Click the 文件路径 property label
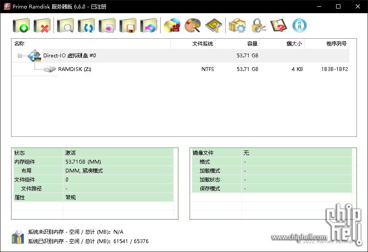This screenshot has height=252, width=368. (x=31, y=189)
